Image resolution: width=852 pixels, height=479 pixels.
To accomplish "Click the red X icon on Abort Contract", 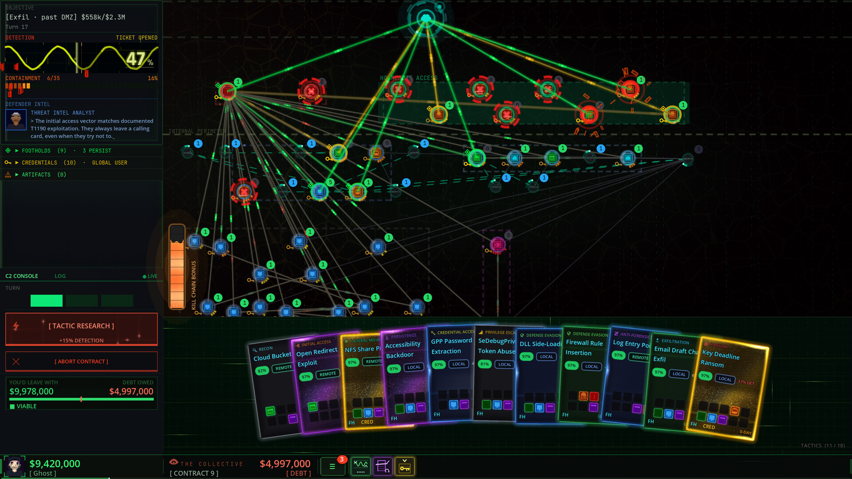I will pyautogui.click(x=16, y=361).
